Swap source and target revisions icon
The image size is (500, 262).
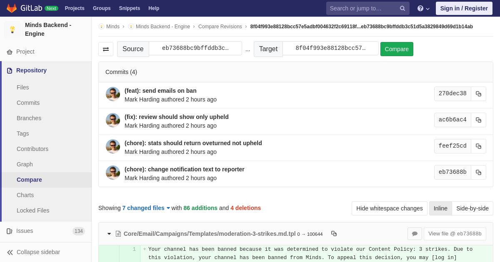pos(106,49)
